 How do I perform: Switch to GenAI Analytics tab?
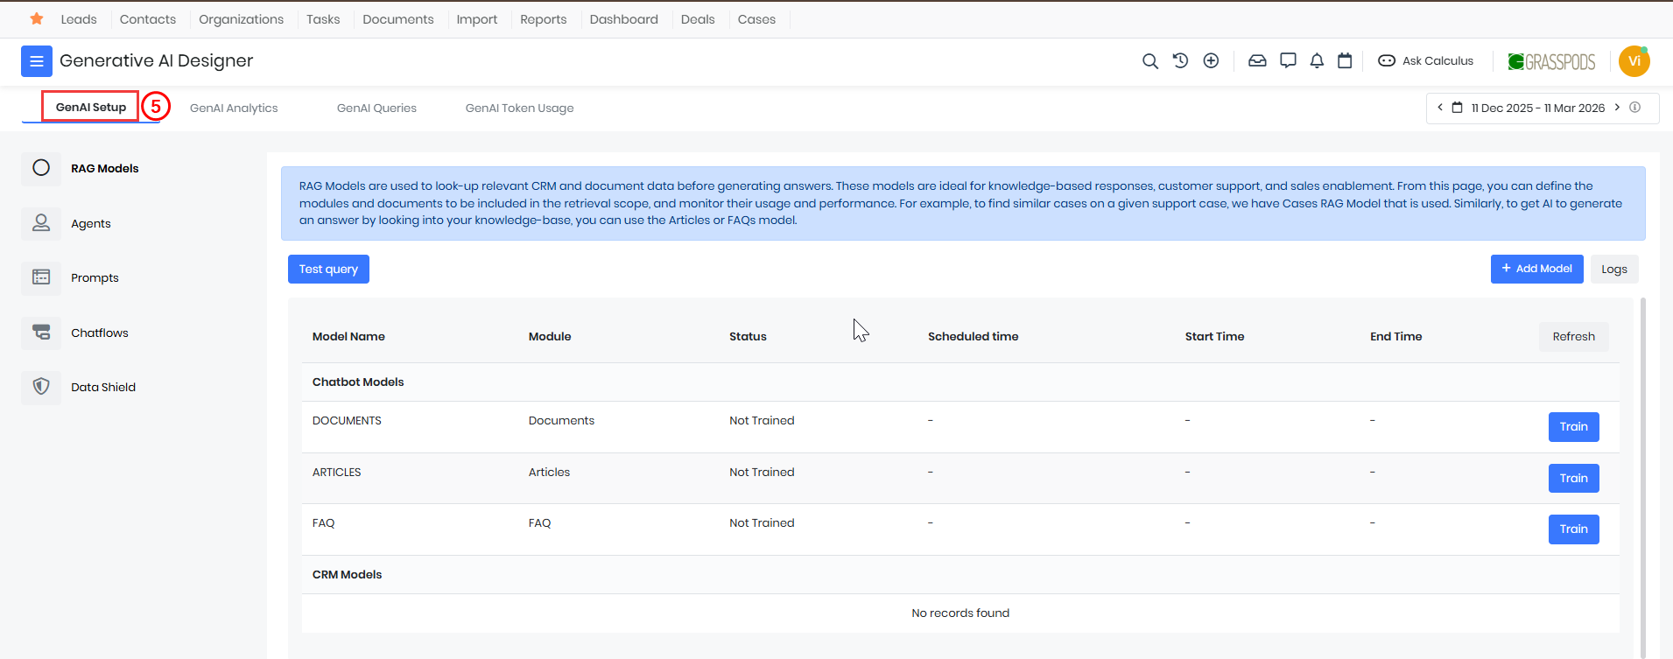[234, 109]
